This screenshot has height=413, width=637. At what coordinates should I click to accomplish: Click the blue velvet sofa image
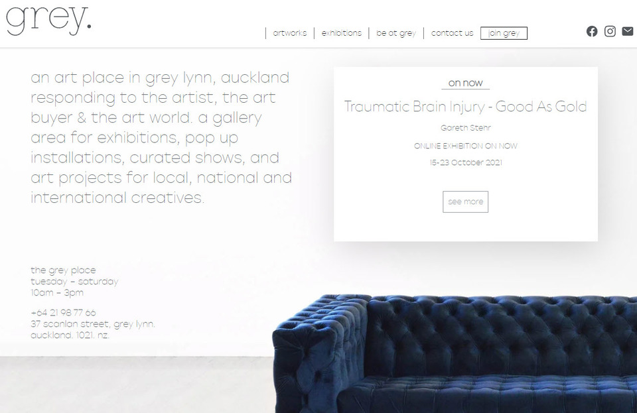click(454, 354)
